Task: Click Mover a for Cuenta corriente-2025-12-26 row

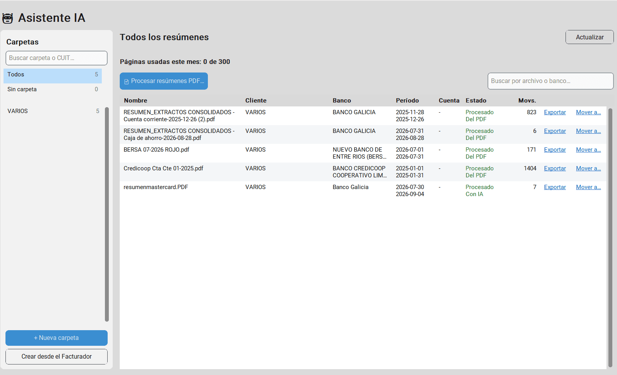Action: [588, 112]
